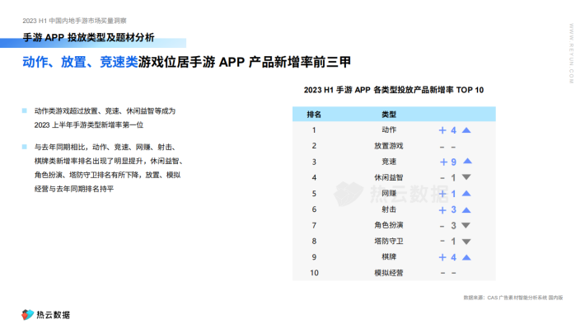Click the up arrow in 棋牌 row
The height and width of the screenshot is (329, 585).
pyautogui.click(x=466, y=257)
